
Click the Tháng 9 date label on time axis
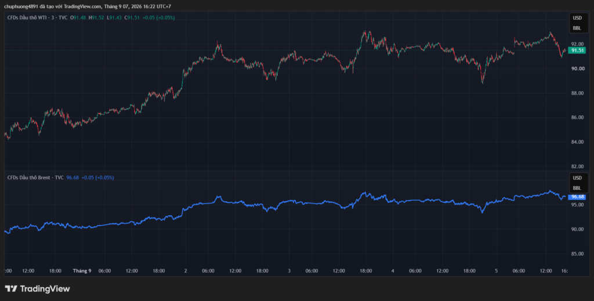82,271
